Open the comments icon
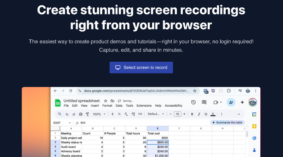The image size is (283, 157). pyautogui.click(x=204, y=102)
